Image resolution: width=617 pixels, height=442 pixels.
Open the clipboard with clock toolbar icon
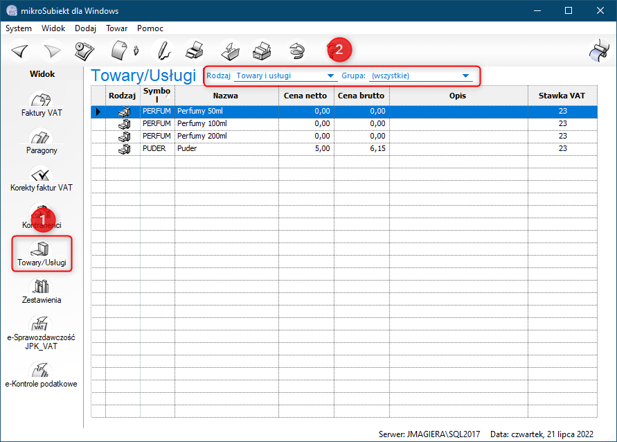[x=84, y=51]
